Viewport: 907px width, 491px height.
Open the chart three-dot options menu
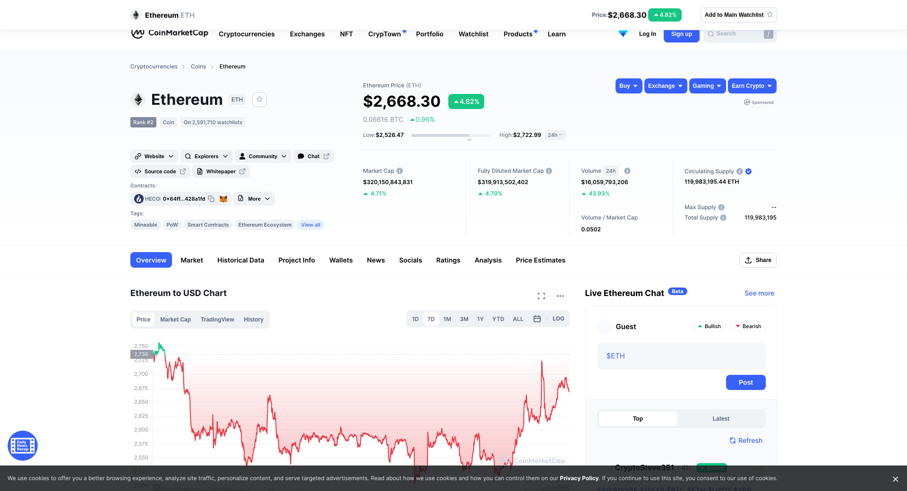click(560, 296)
